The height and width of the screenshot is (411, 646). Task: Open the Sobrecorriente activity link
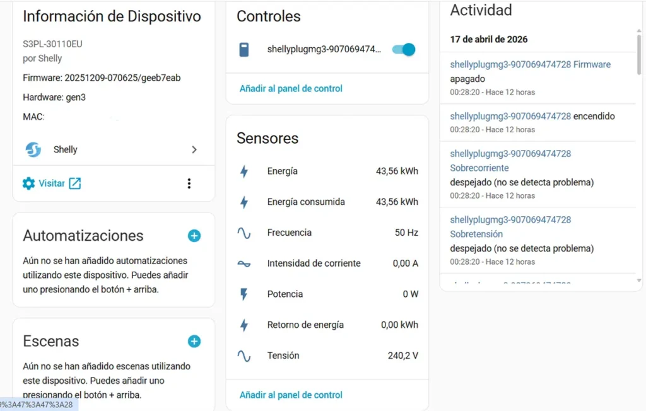479,168
